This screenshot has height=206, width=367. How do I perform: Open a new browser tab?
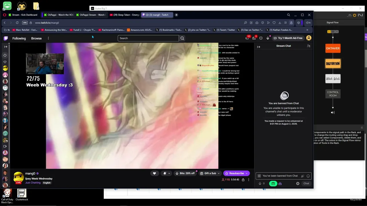[176, 15]
